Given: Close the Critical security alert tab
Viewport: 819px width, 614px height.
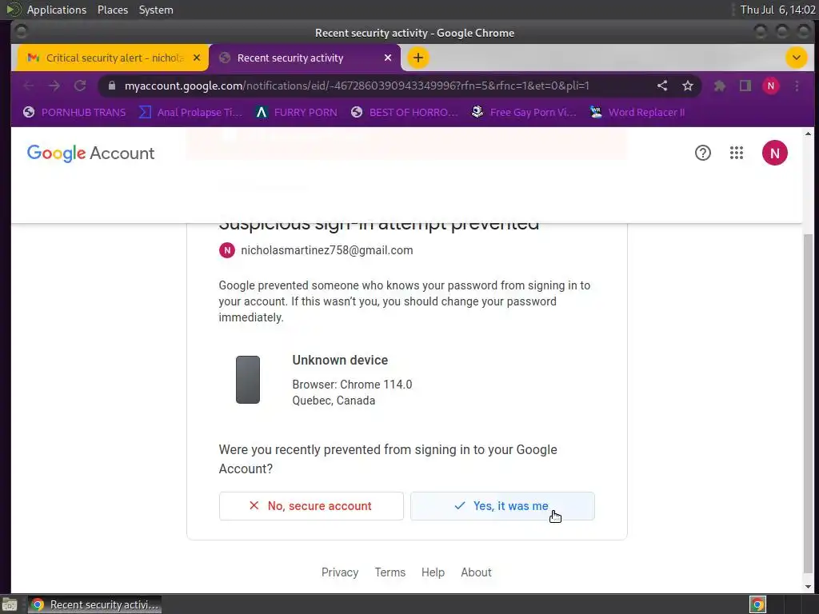Looking at the screenshot, I should [197, 58].
